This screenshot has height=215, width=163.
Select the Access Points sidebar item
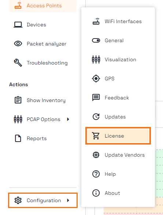(43, 6)
